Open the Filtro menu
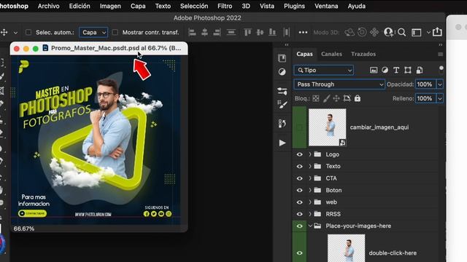The height and width of the screenshot is (262, 467). click(225, 6)
